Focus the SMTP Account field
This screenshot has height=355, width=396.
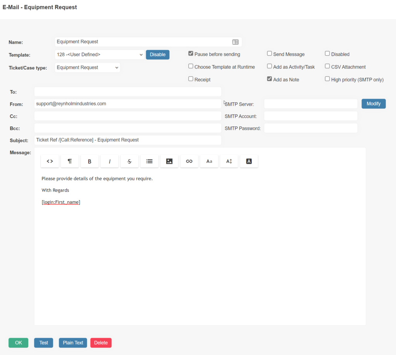point(311,116)
